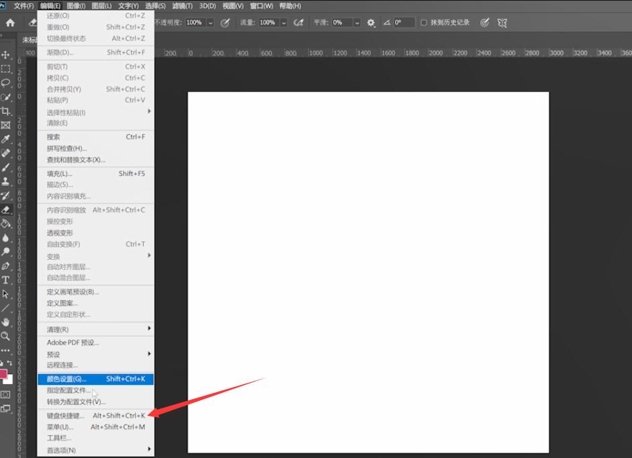Image resolution: width=632 pixels, height=458 pixels.
Task: Select the Quick Selection tool
Action: (x=5, y=97)
